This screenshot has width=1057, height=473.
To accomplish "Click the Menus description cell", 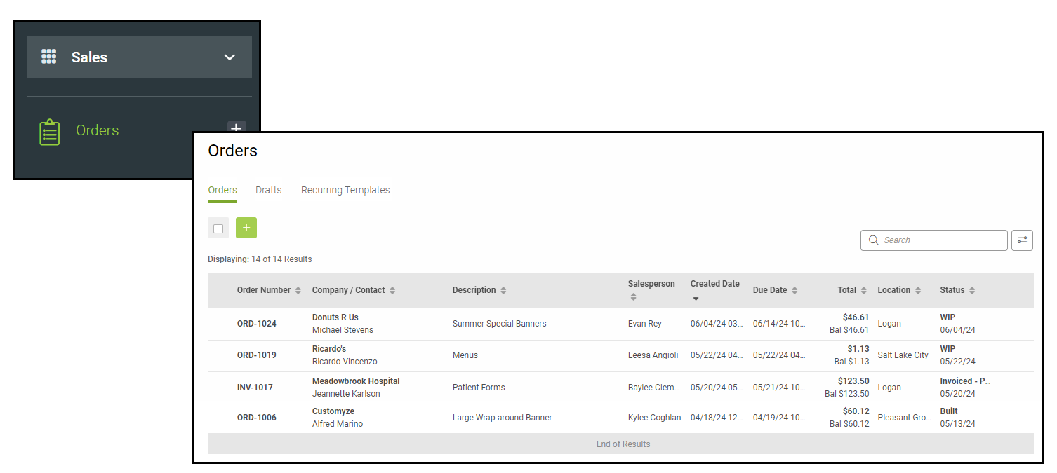I will point(465,355).
